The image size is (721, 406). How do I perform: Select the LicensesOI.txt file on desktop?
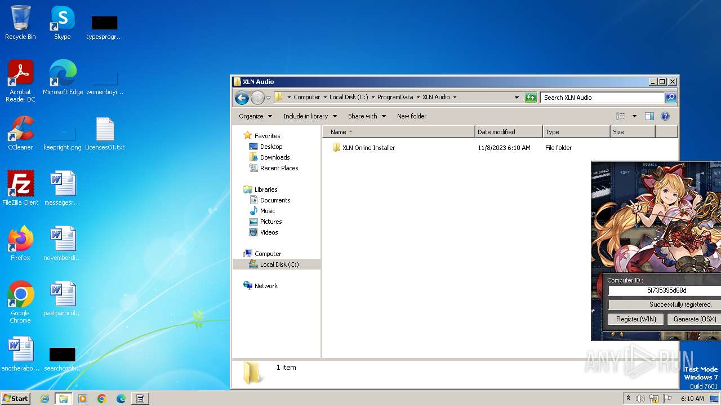(105, 133)
